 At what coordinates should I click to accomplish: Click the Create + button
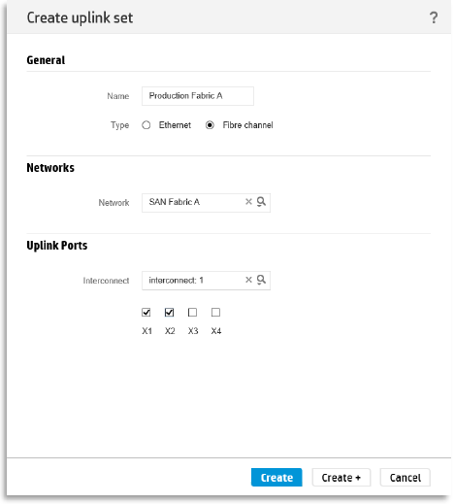coord(341,477)
